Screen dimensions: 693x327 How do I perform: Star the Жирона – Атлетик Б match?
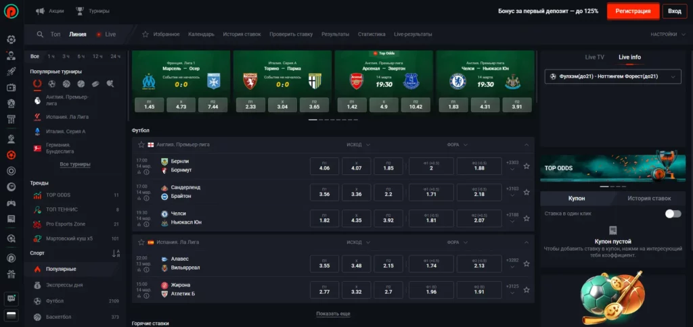[x=527, y=290]
